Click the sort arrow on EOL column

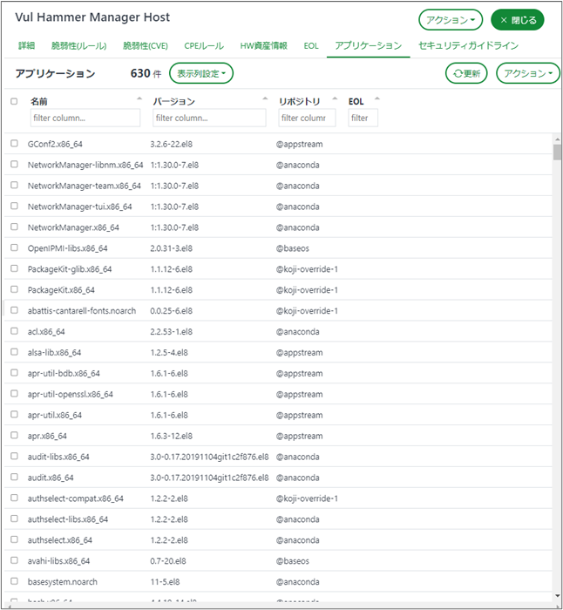pyautogui.click(x=376, y=101)
